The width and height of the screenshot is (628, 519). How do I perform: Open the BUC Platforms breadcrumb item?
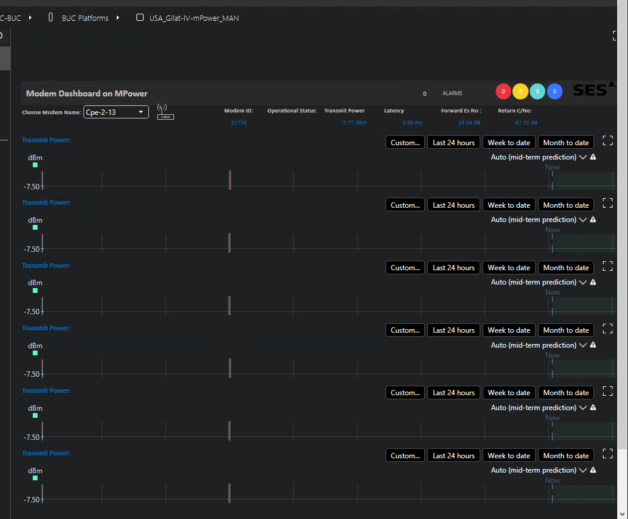pos(85,18)
